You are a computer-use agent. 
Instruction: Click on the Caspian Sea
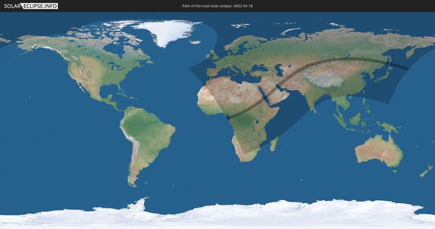tap(280, 70)
